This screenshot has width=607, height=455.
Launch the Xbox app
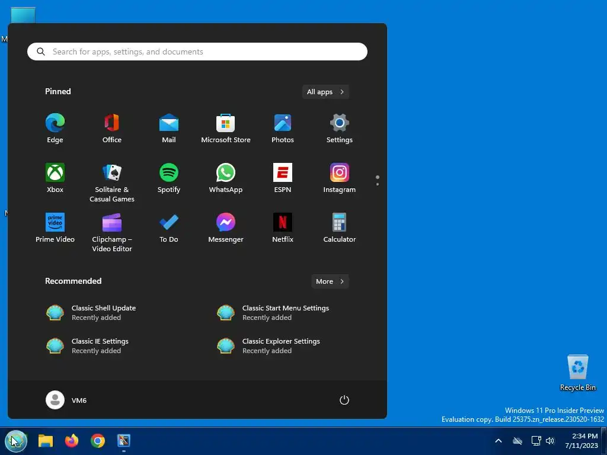[55, 178]
